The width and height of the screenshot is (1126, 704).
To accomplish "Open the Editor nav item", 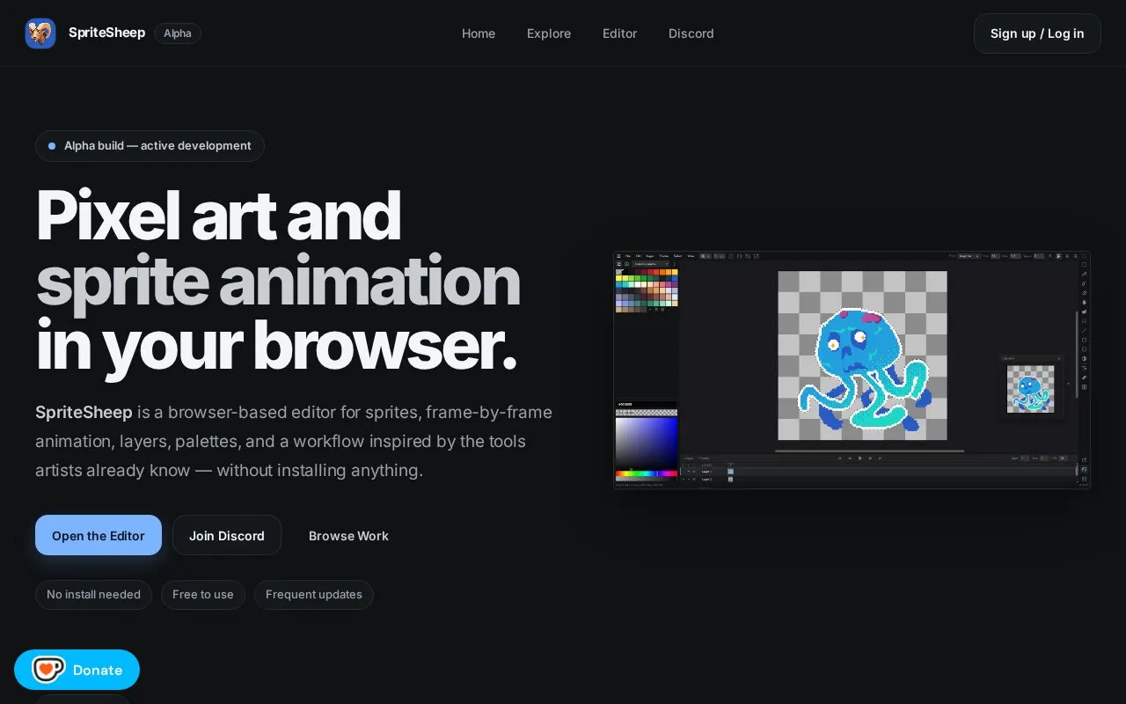I will click(619, 33).
